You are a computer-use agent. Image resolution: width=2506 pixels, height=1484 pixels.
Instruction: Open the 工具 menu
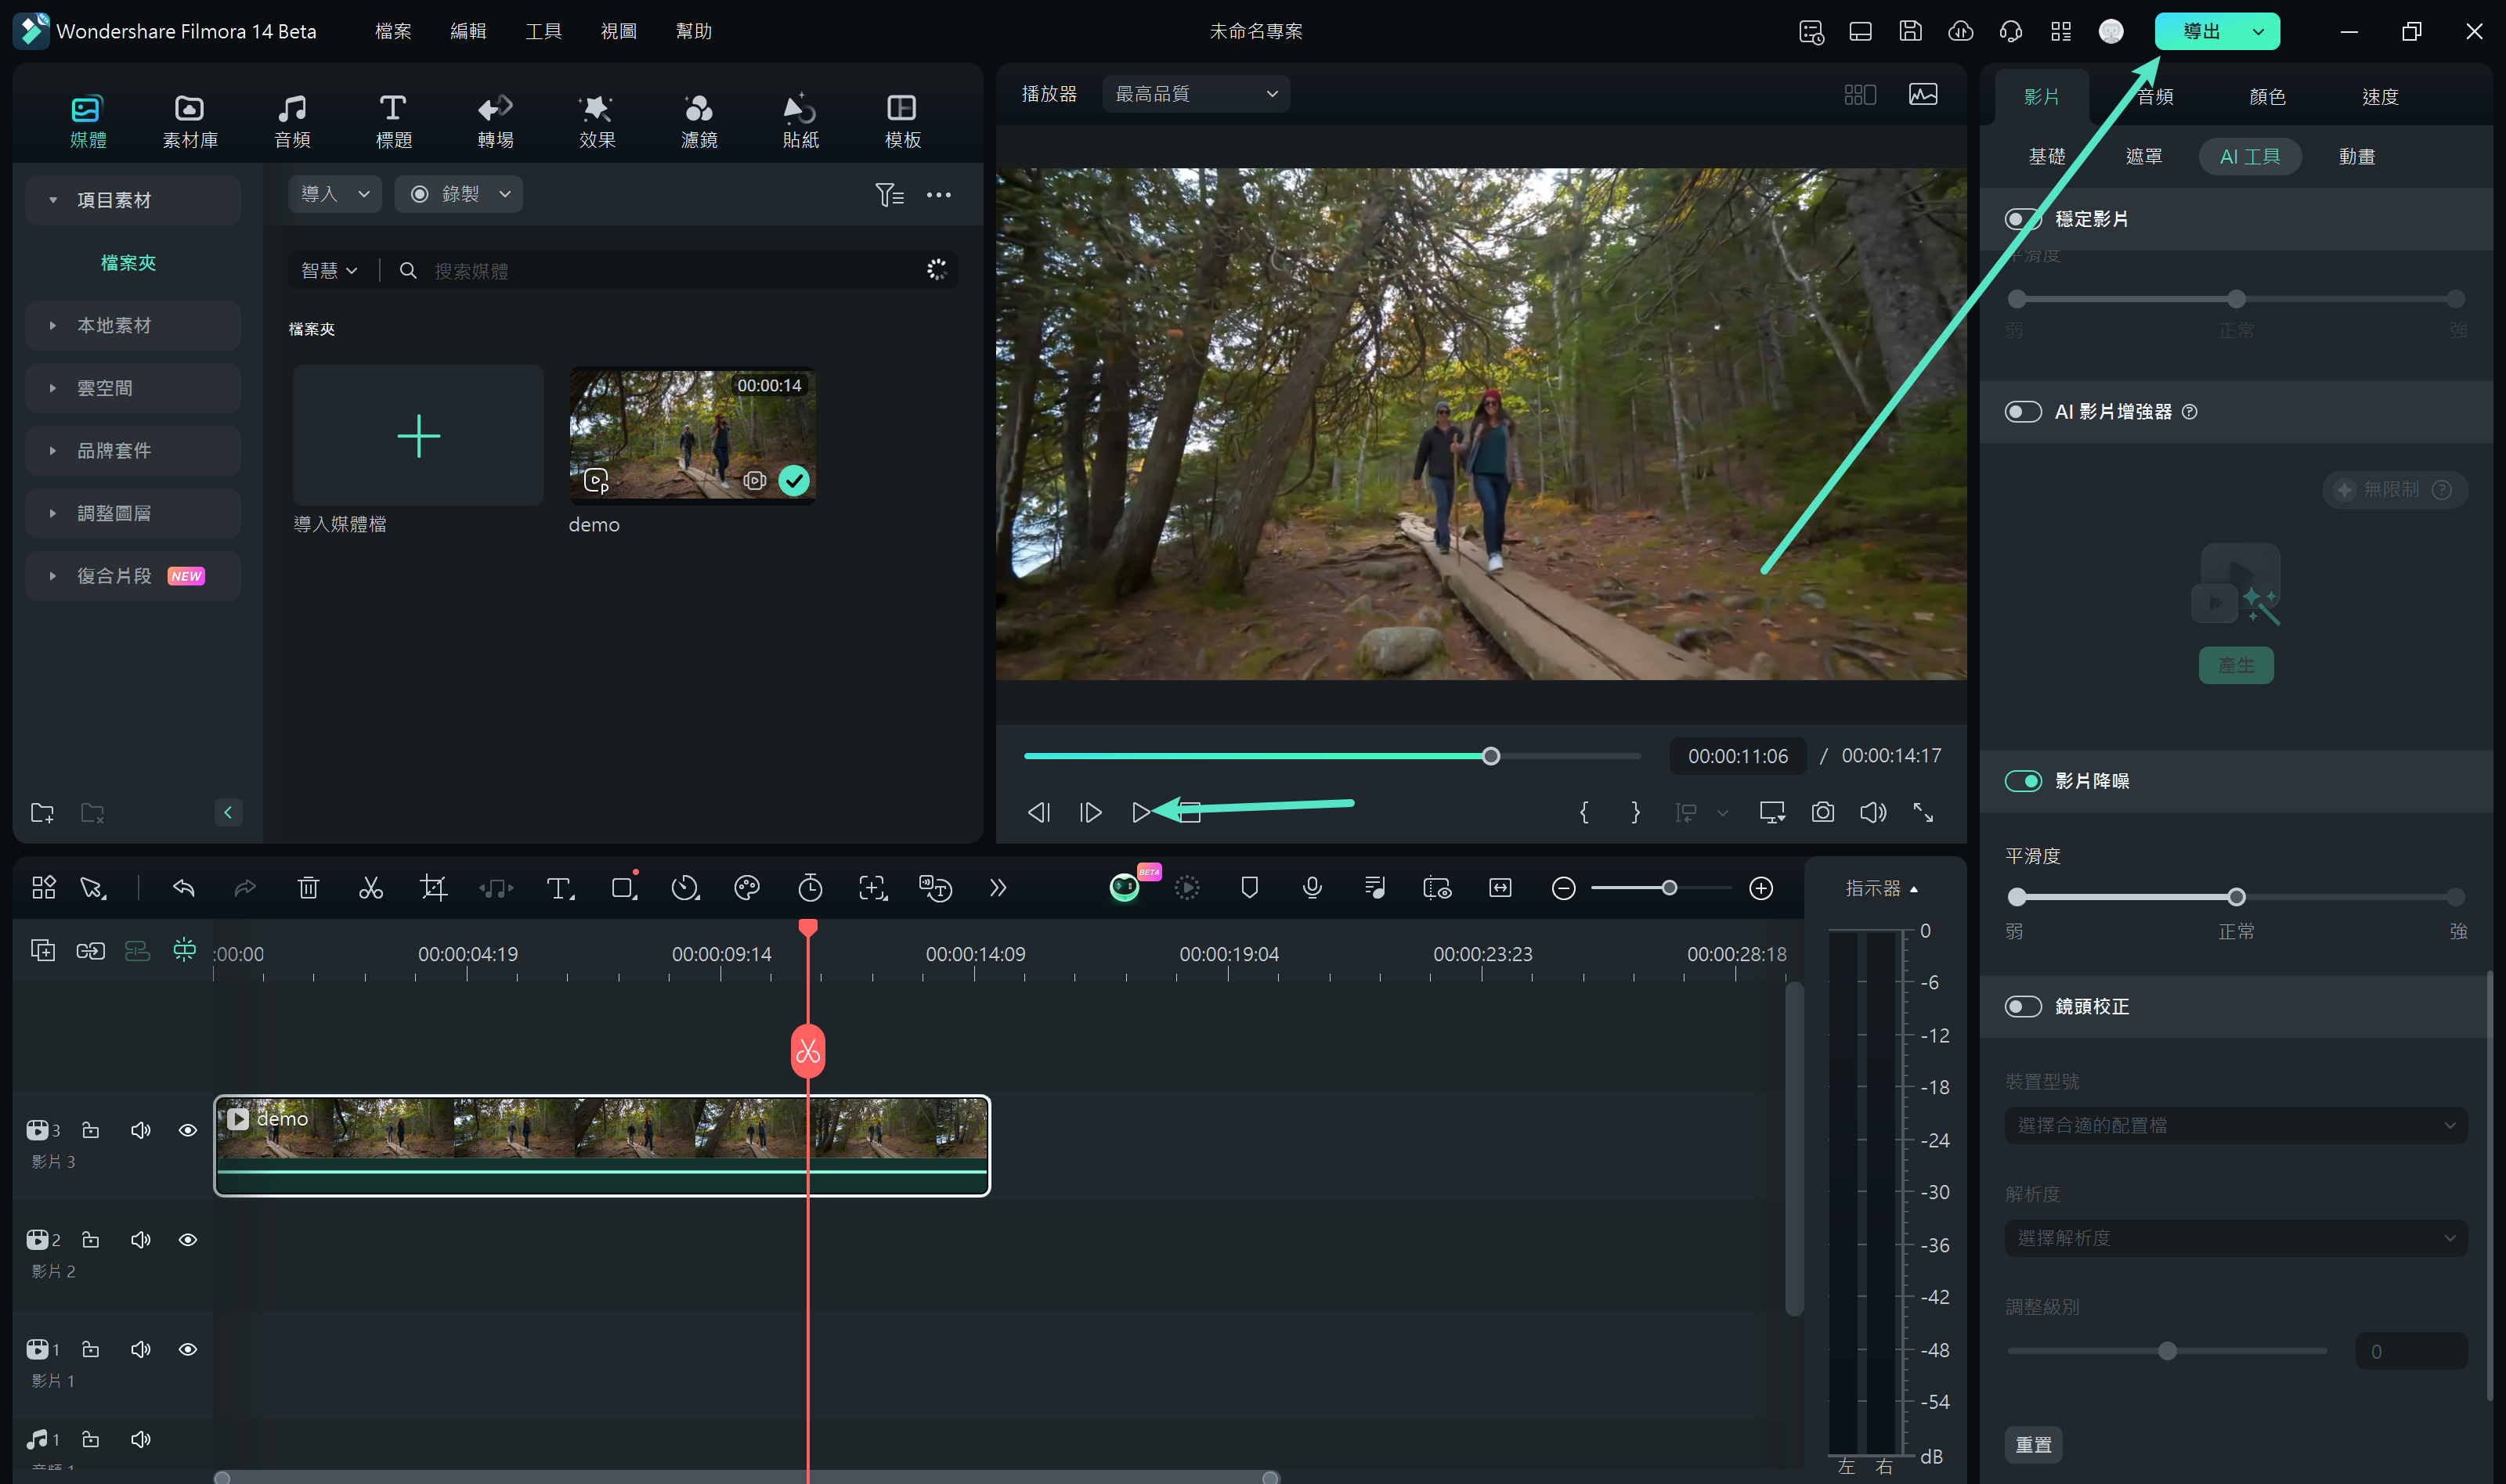pos(543,31)
